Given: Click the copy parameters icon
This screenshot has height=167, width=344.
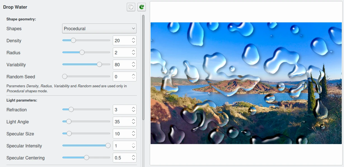Looking at the screenshot, I should [131, 7].
